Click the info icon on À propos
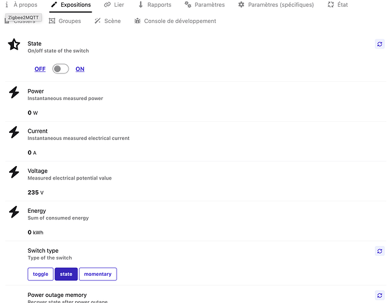Viewport: 392px width, 303px height. (x=7, y=4)
